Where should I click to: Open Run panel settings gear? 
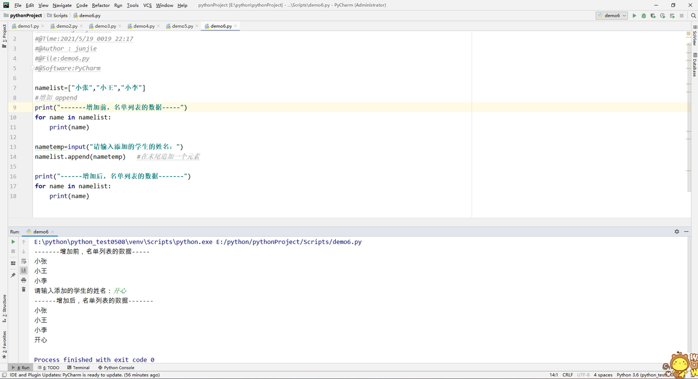[x=677, y=232]
